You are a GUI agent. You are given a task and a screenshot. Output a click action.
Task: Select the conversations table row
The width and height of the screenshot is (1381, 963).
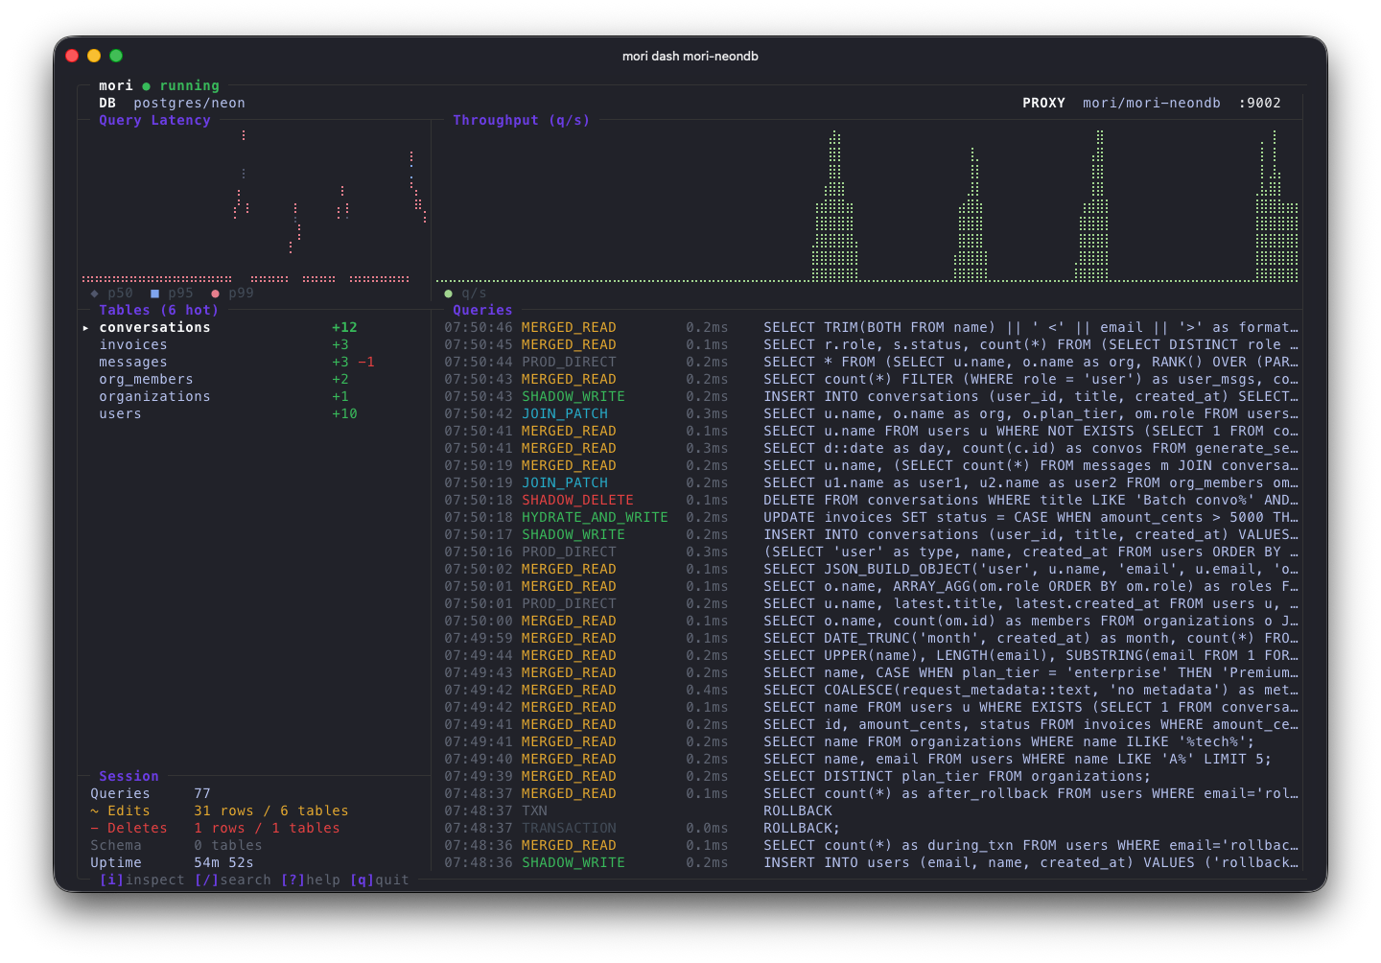pyautogui.click(x=254, y=328)
